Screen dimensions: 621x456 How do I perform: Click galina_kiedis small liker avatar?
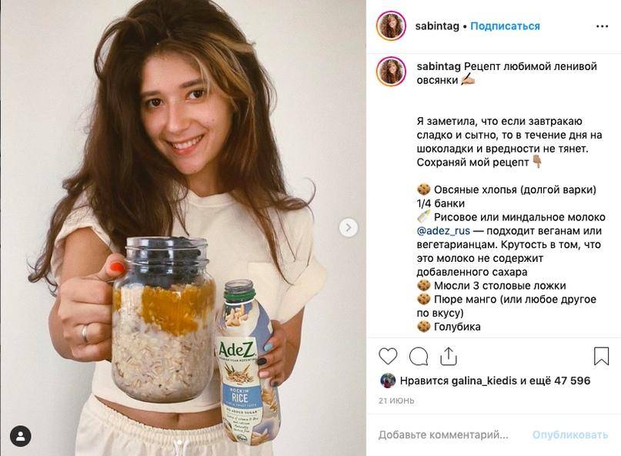coord(388,381)
